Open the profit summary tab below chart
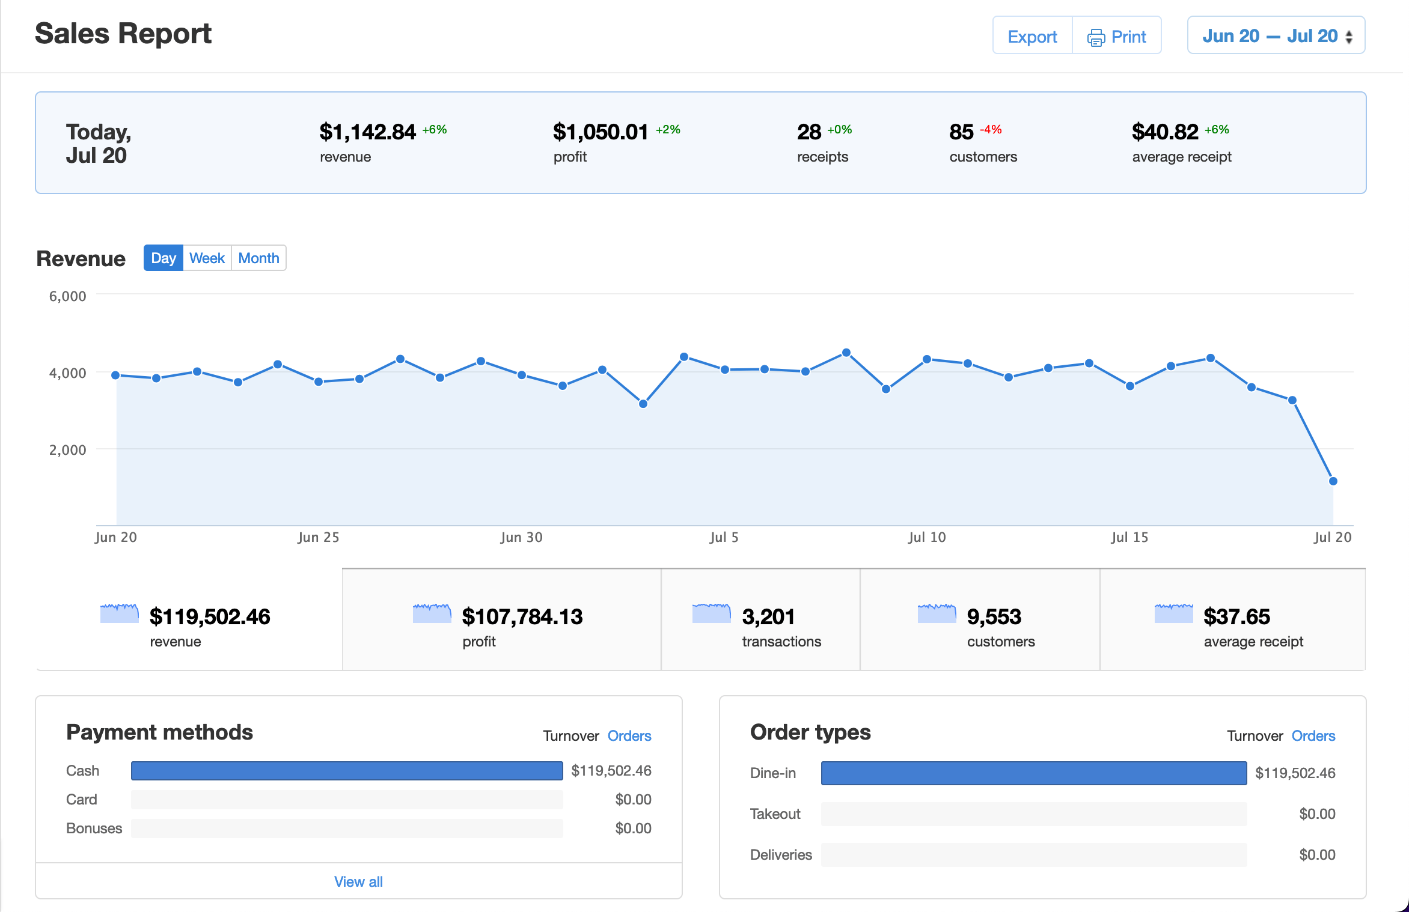1409x912 pixels. click(501, 619)
